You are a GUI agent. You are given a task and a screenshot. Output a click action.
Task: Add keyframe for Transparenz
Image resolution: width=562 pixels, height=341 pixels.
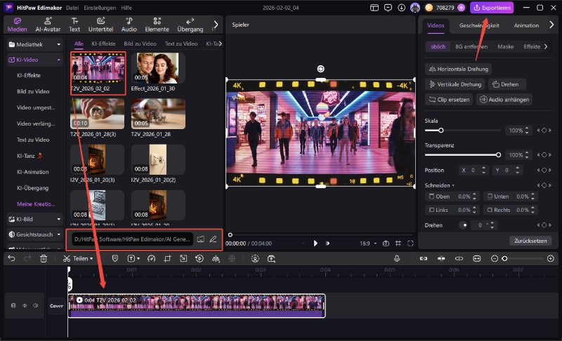[x=544, y=155]
